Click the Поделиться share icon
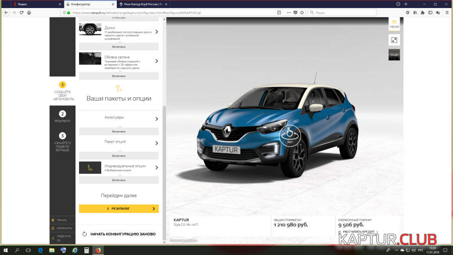Screen dimensions: 453x255 pyautogui.click(x=53, y=238)
